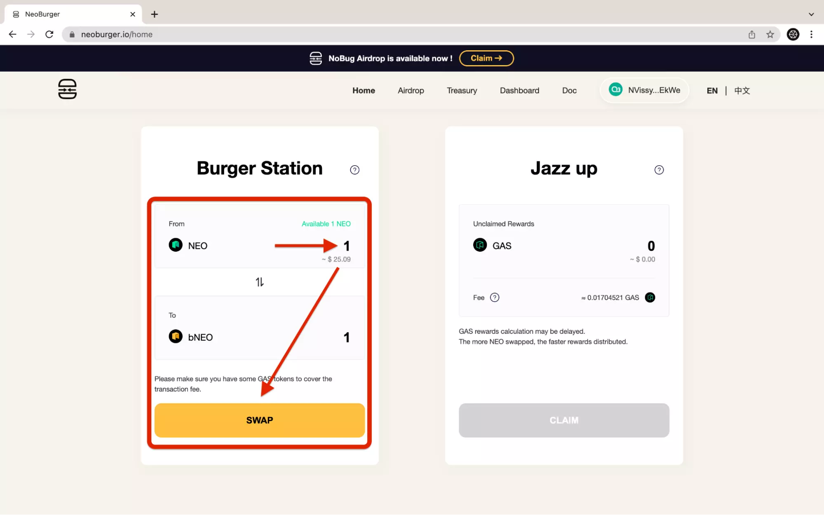824x515 pixels.
Task: Click the 'GAS rewards calculation may be delayed.' note
Action: pos(521,331)
